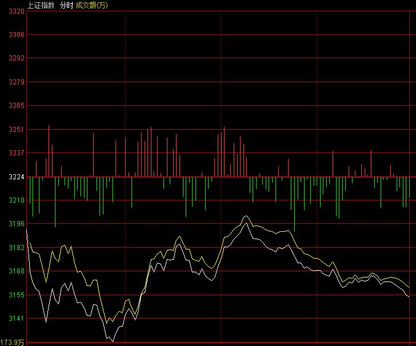The image size is (416, 346).
Task: Click the 上证指数 title label
Action: [x=41, y=5]
